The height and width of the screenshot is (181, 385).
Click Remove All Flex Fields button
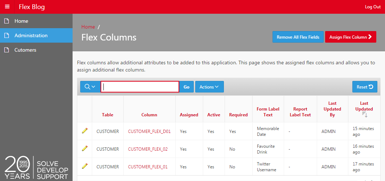pyautogui.click(x=298, y=37)
